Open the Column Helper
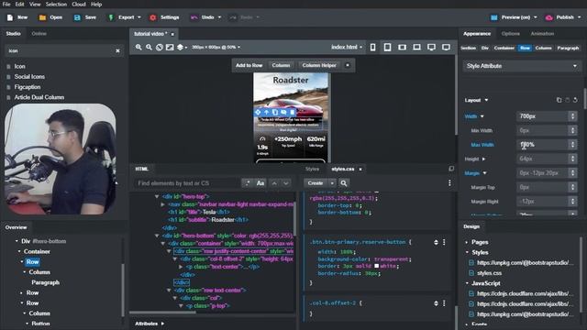This screenshot has width=587, height=330. coord(319,65)
